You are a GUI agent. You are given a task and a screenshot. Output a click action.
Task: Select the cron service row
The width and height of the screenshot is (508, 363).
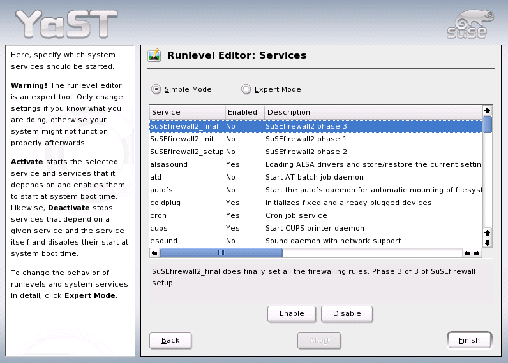316,216
